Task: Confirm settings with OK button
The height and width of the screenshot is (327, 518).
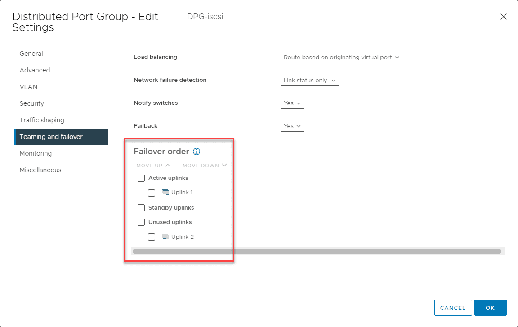Action: (490, 308)
